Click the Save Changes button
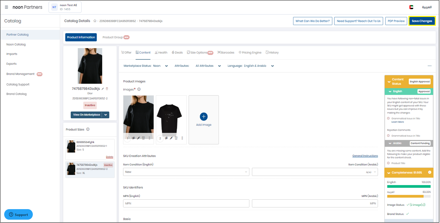 click(x=422, y=21)
